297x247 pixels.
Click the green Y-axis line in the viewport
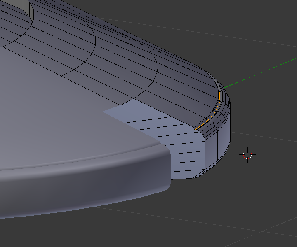(261, 73)
